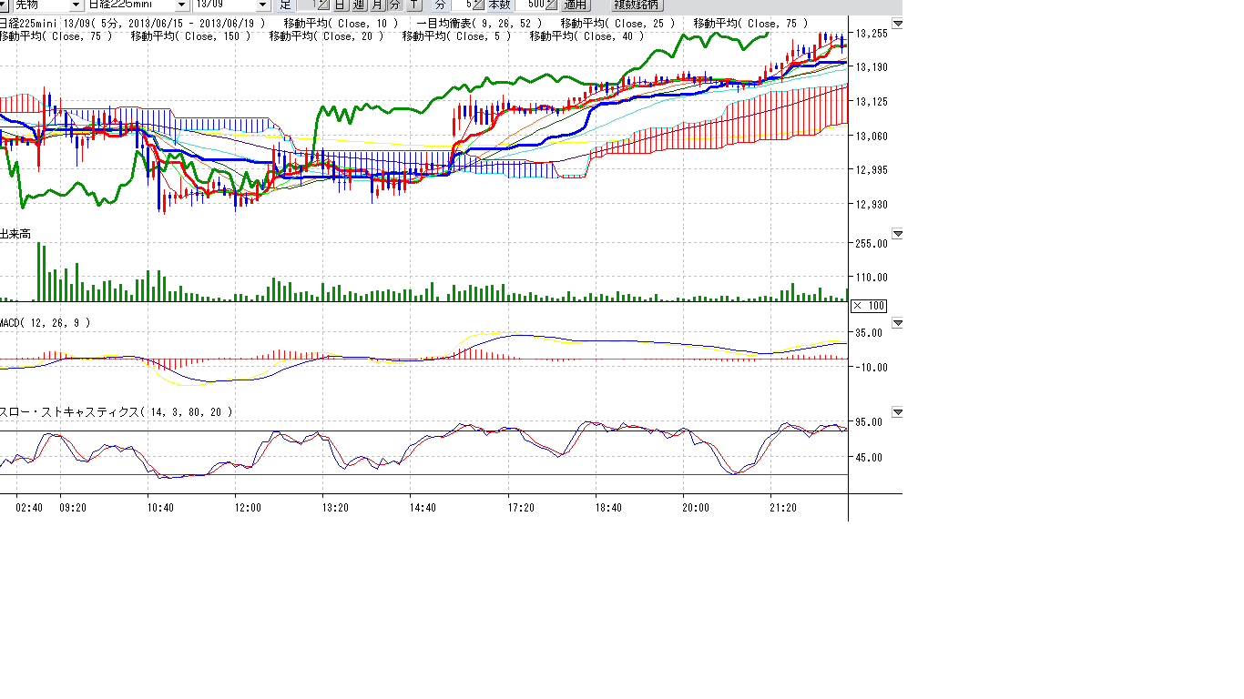The image size is (1244, 699).
Task: Click the 足 bar type button
Action: click(x=285, y=5)
